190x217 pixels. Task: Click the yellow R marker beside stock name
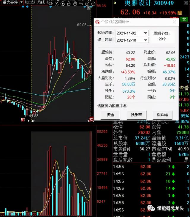coord(115,3)
